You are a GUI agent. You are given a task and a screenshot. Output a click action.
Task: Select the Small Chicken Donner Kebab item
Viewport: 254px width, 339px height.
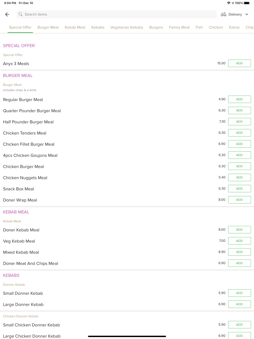click(31, 325)
